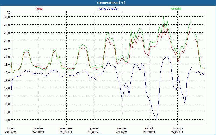The height and width of the screenshot is (135, 216).
Task: Click the date 25/08/21
Action: (66, 132)
